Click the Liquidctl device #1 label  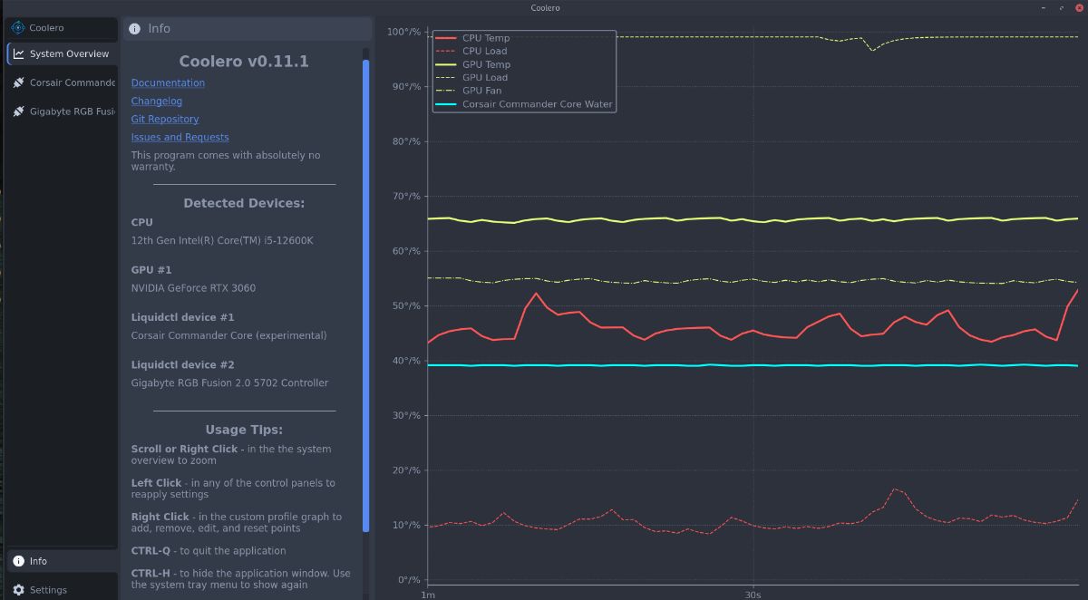pyautogui.click(x=182, y=317)
